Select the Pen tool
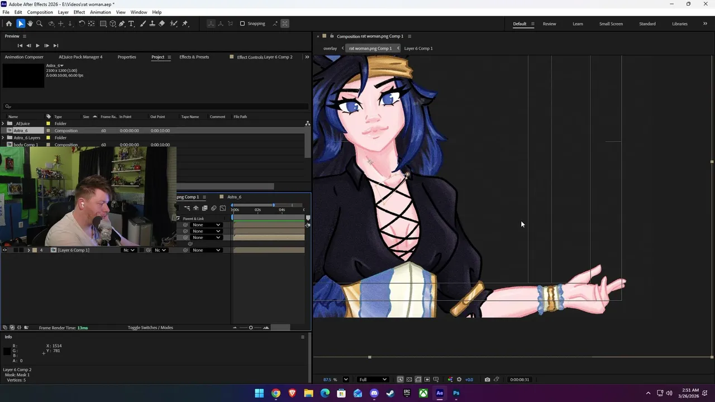The height and width of the screenshot is (402, 715). (x=122, y=23)
